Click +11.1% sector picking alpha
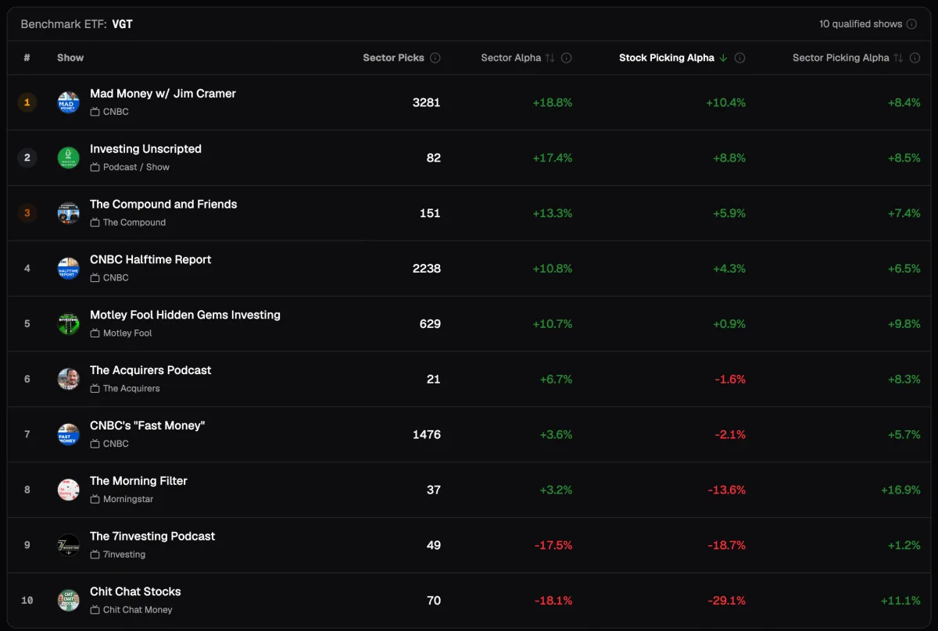 pos(900,601)
